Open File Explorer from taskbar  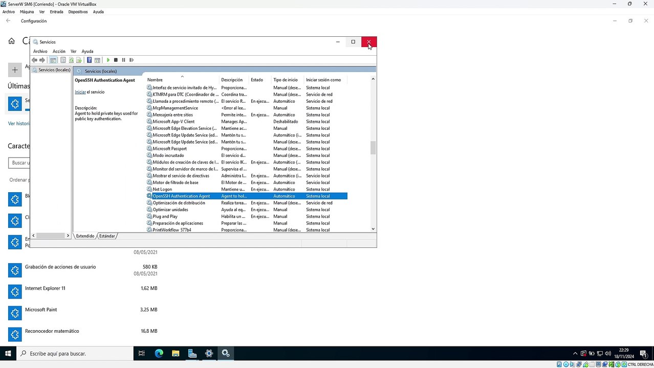pos(176,353)
